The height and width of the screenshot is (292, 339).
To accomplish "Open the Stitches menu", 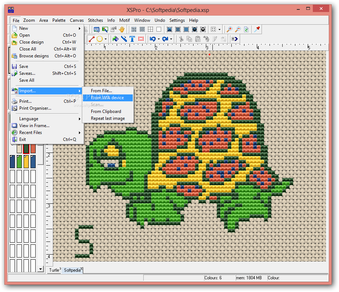I will pos(95,20).
